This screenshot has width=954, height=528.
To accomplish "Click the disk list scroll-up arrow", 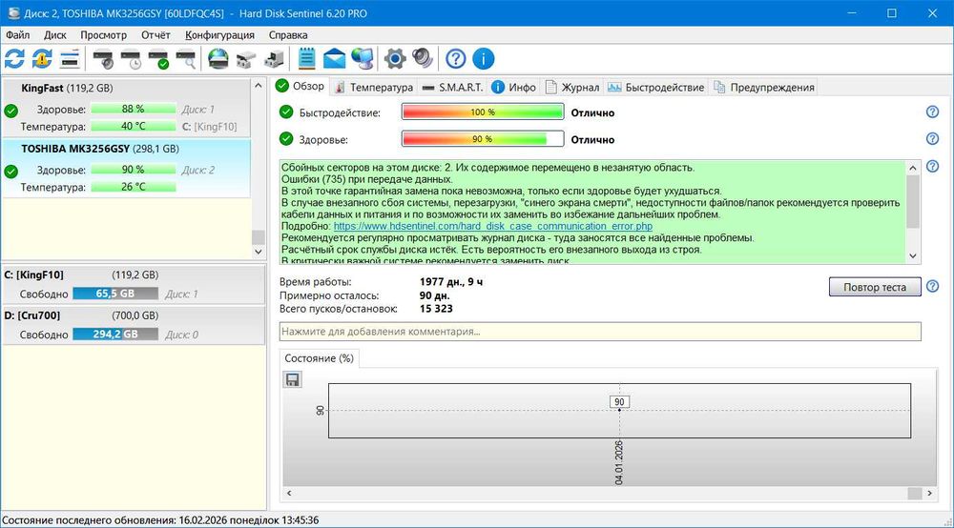I will 258,86.
